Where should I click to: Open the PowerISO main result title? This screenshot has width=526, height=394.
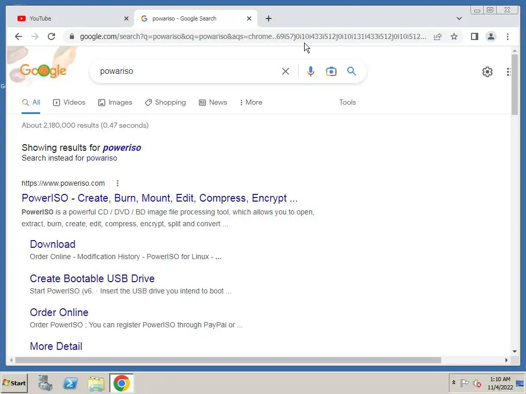[x=159, y=198]
